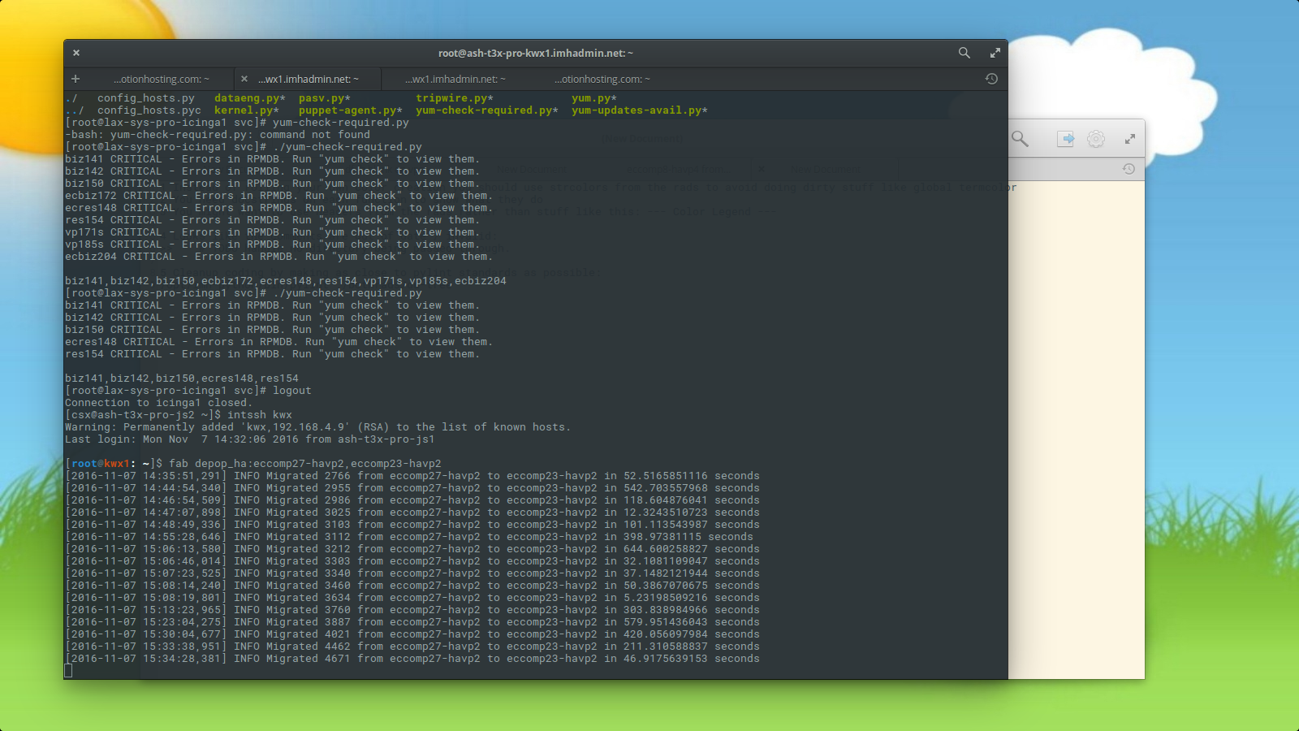The image size is (1299, 731).
Task: Click the terminal title bar hostname text
Action: (535, 53)
